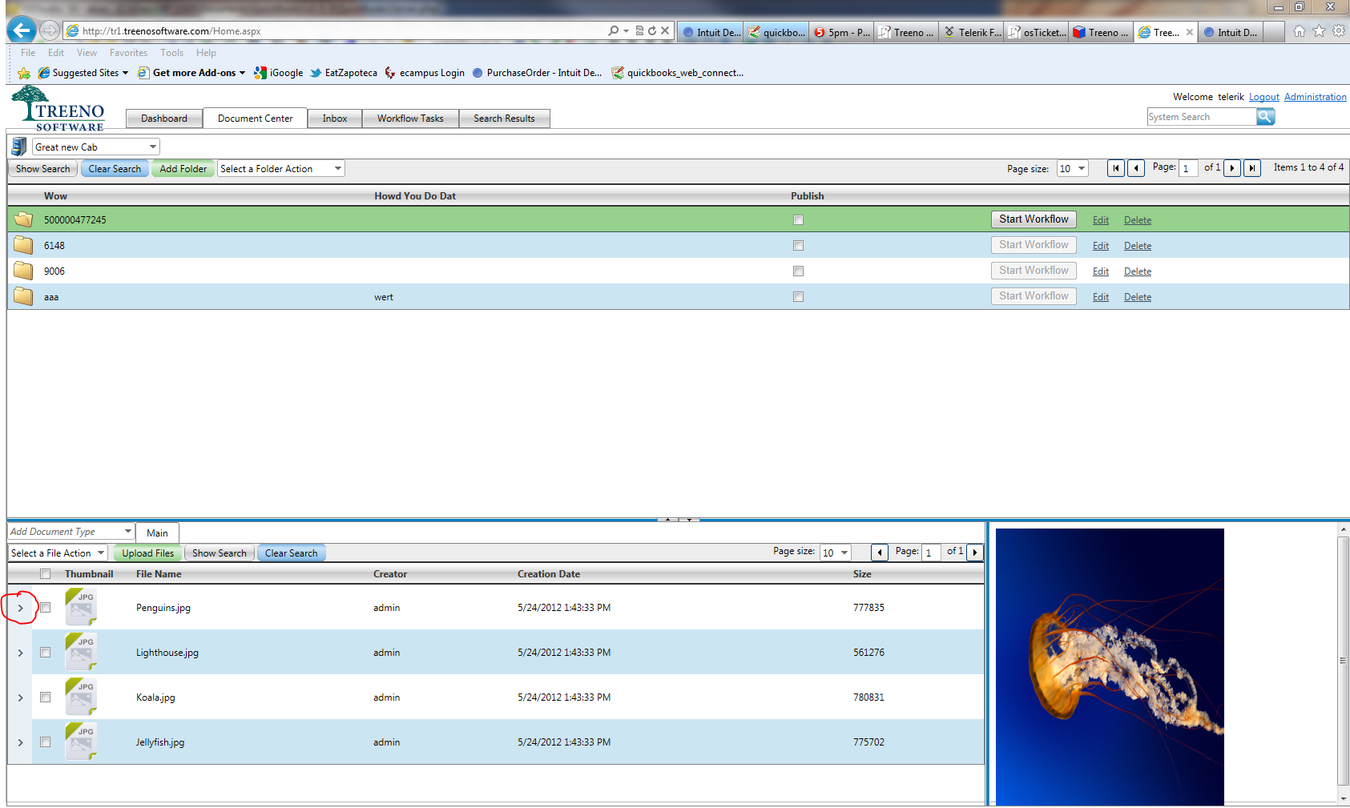Click the add-to-favorites-bar star icon
1350x808 pixels.
point(24,73)
